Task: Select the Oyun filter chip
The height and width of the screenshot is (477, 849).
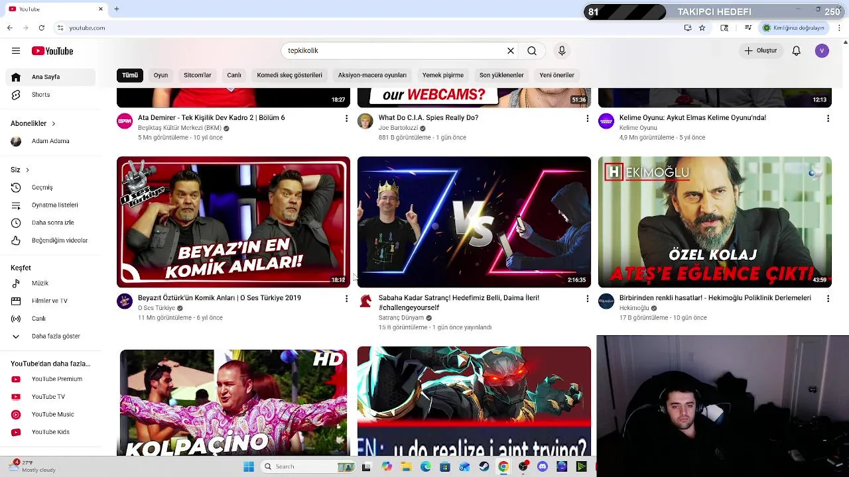Action: point(161,75)
